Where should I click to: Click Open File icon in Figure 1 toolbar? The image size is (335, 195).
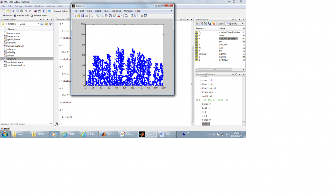tap(79, 16)
